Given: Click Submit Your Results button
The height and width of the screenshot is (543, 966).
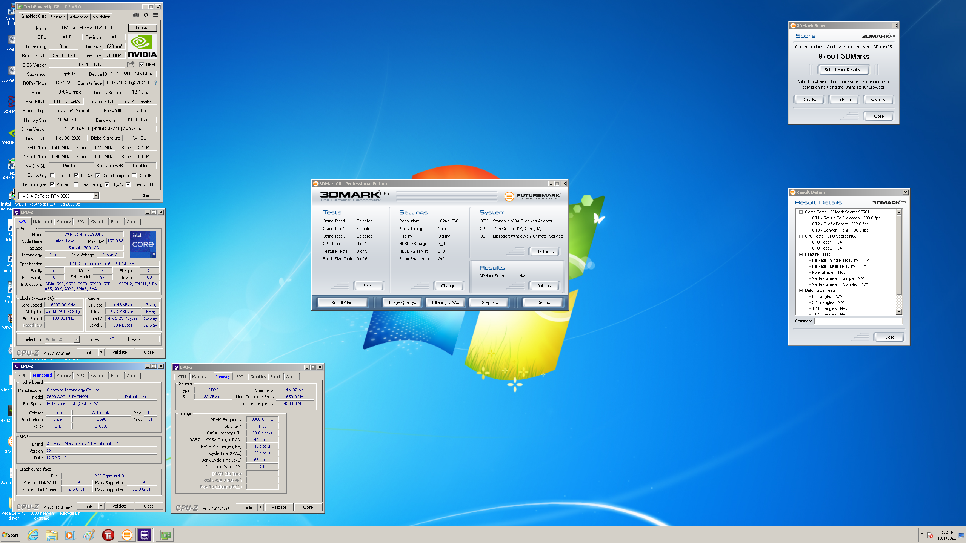Looking at the screenshot, I should point(844,70).
